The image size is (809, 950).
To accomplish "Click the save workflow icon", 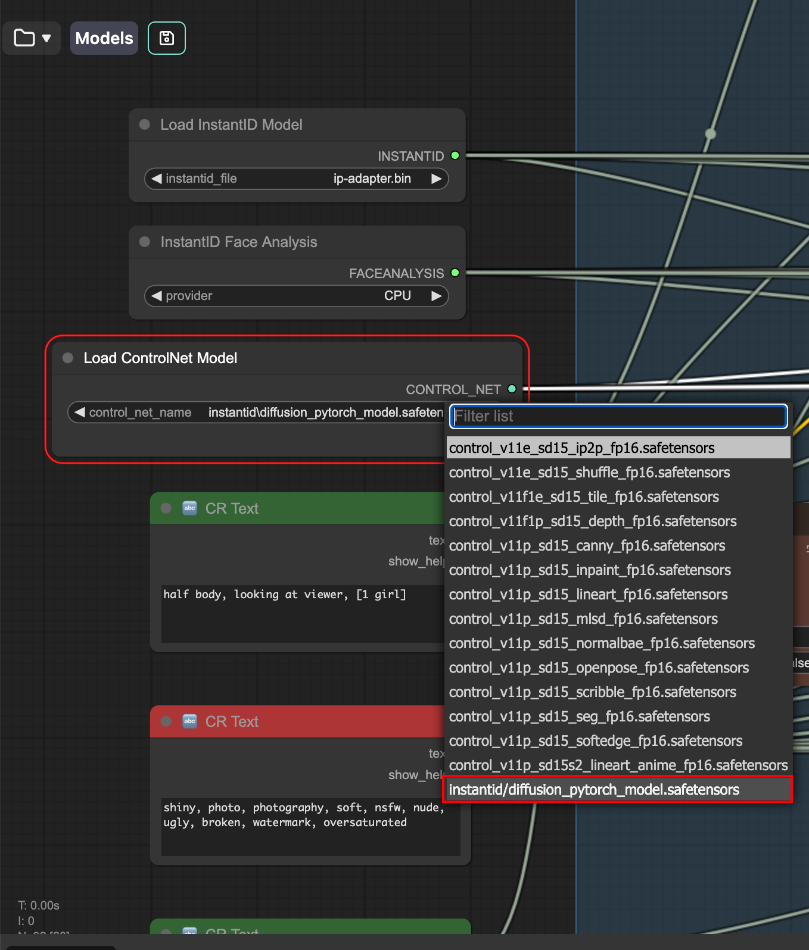I will (167, 38).
